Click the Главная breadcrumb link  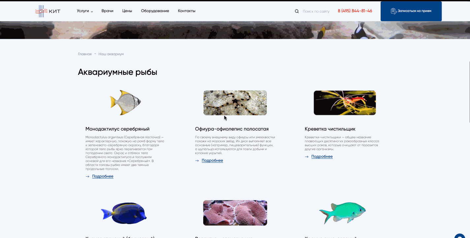[x=85, y=54]
